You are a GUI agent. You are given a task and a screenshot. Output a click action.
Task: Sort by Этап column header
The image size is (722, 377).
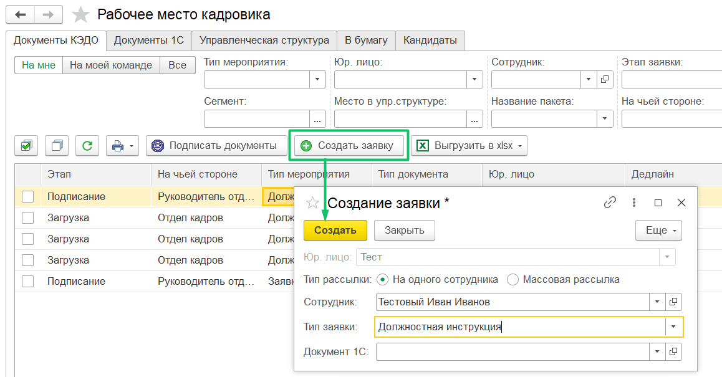click(96, 174)
